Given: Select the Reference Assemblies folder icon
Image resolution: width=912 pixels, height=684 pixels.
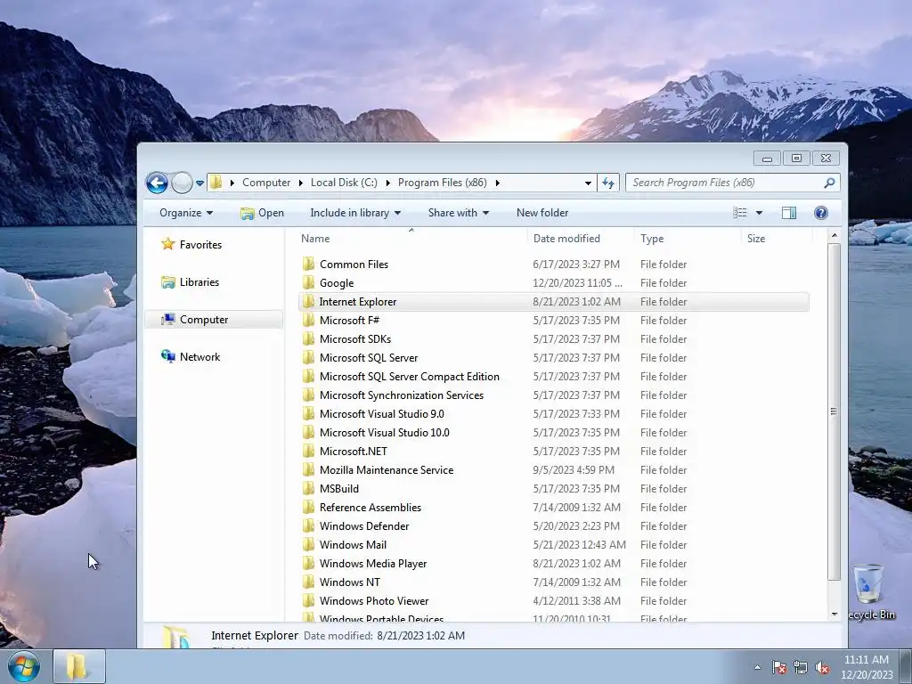Looking at the screenshot, I should pos(308,507).
